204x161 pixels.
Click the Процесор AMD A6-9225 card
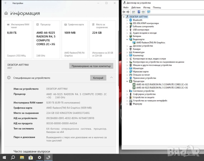tap(47, 40)
